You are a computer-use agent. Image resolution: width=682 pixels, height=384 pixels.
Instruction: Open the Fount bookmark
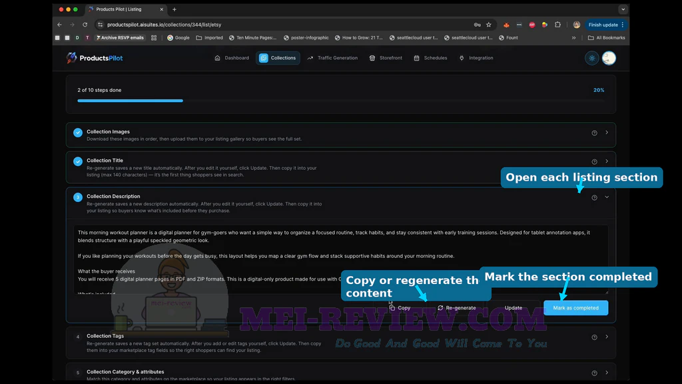(508, 38)
